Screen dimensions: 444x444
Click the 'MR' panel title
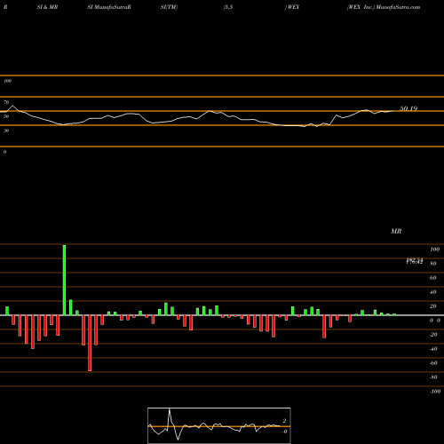396,231
